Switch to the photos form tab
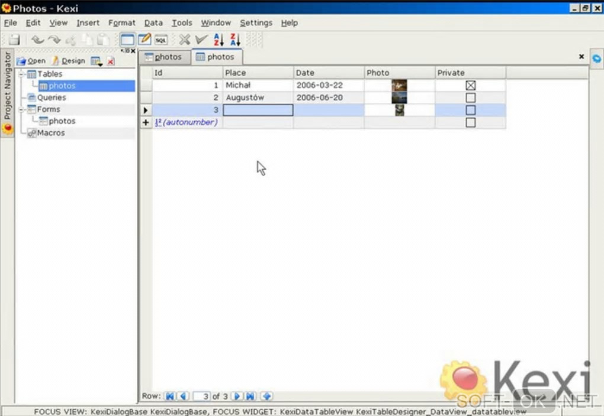The height and width of the screenshot is (416, 604). [x=164, y=57]
